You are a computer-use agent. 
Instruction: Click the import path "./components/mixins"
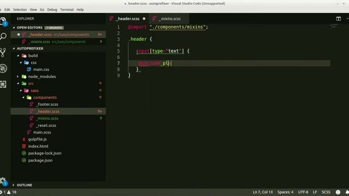pyautogui.click(x=177, y=27)
